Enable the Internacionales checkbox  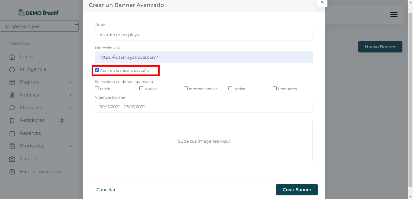[x=186, y=88]
